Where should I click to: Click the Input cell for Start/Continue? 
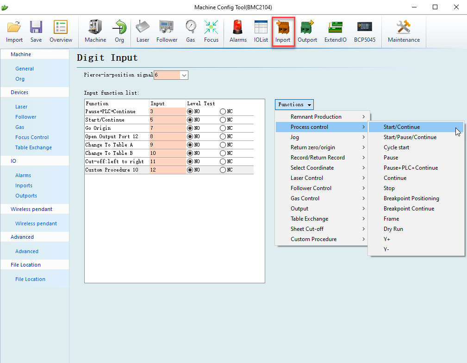pos(168,120)
